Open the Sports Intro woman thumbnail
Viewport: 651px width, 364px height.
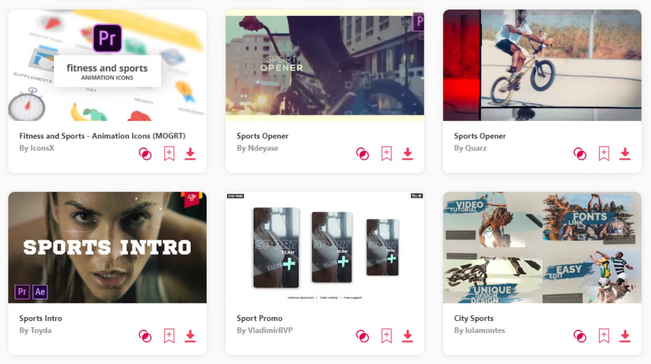(107, 247)
